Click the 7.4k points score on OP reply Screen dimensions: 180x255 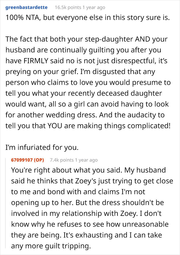[x=62, y=160]
